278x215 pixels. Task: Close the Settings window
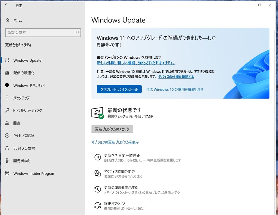click(270, 5)
